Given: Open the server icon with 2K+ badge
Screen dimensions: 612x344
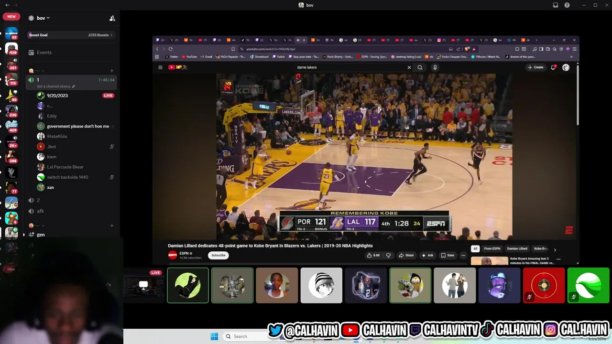Looking at the screenshot, I should (11, 141).
